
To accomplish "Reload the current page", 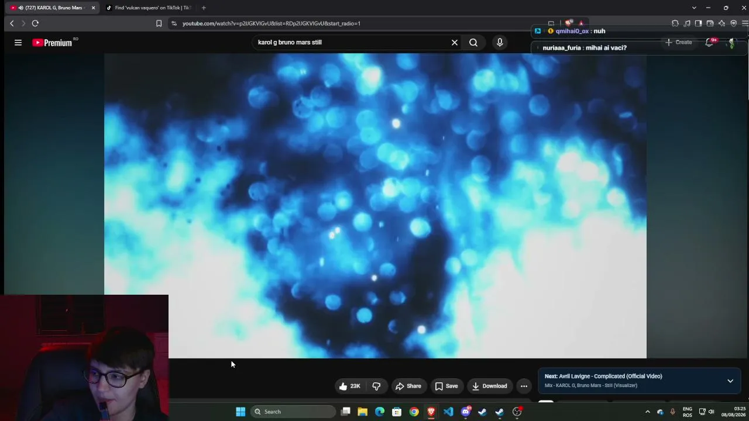I will [35, 23].
